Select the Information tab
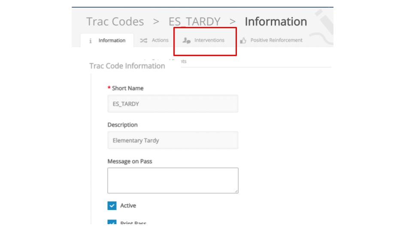This screenshot has height=231, width=412. point(112,41)
